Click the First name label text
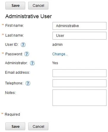The image size is (108, 132). pyautogui.click(x=15, y=26)
